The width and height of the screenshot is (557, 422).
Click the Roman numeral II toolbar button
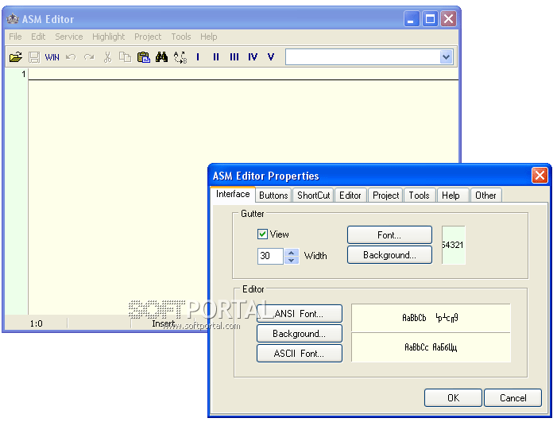(216, 57)
